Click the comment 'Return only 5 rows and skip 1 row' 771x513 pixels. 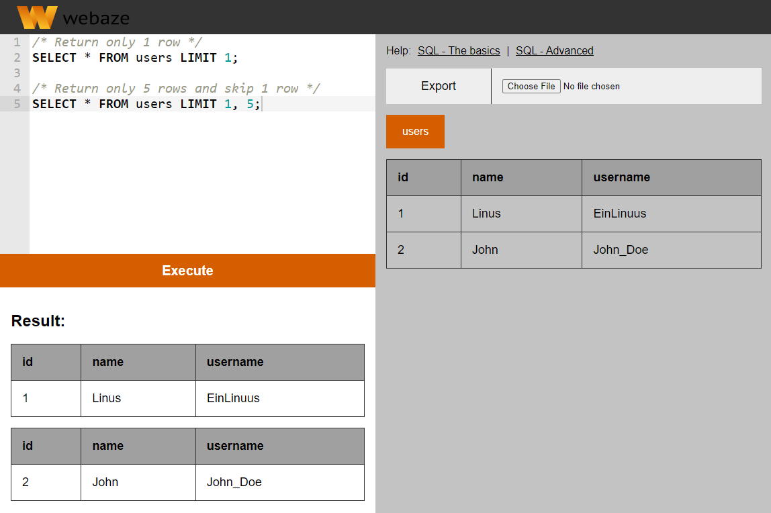click(176, 88)
